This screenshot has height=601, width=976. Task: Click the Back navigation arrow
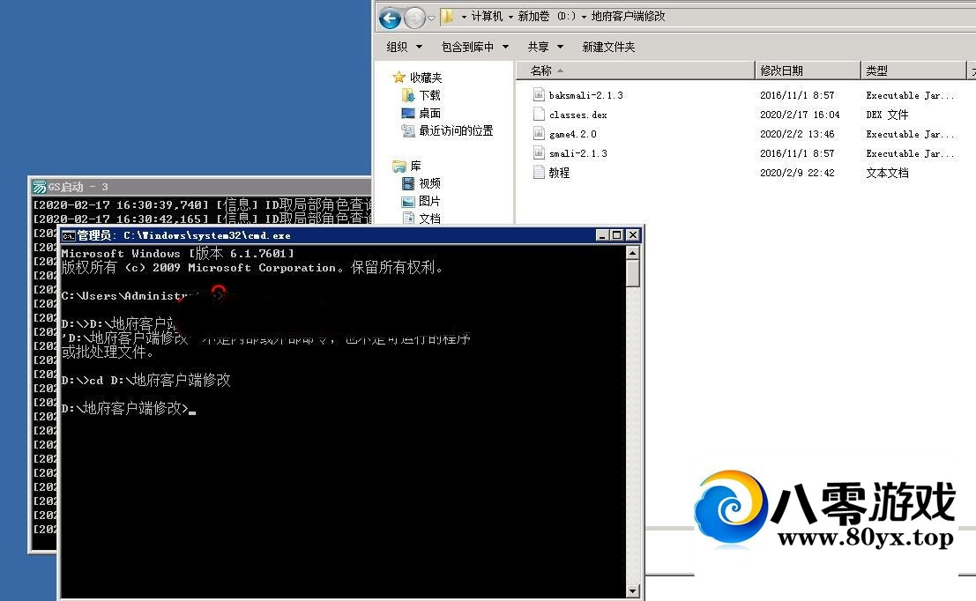[388, 17]
